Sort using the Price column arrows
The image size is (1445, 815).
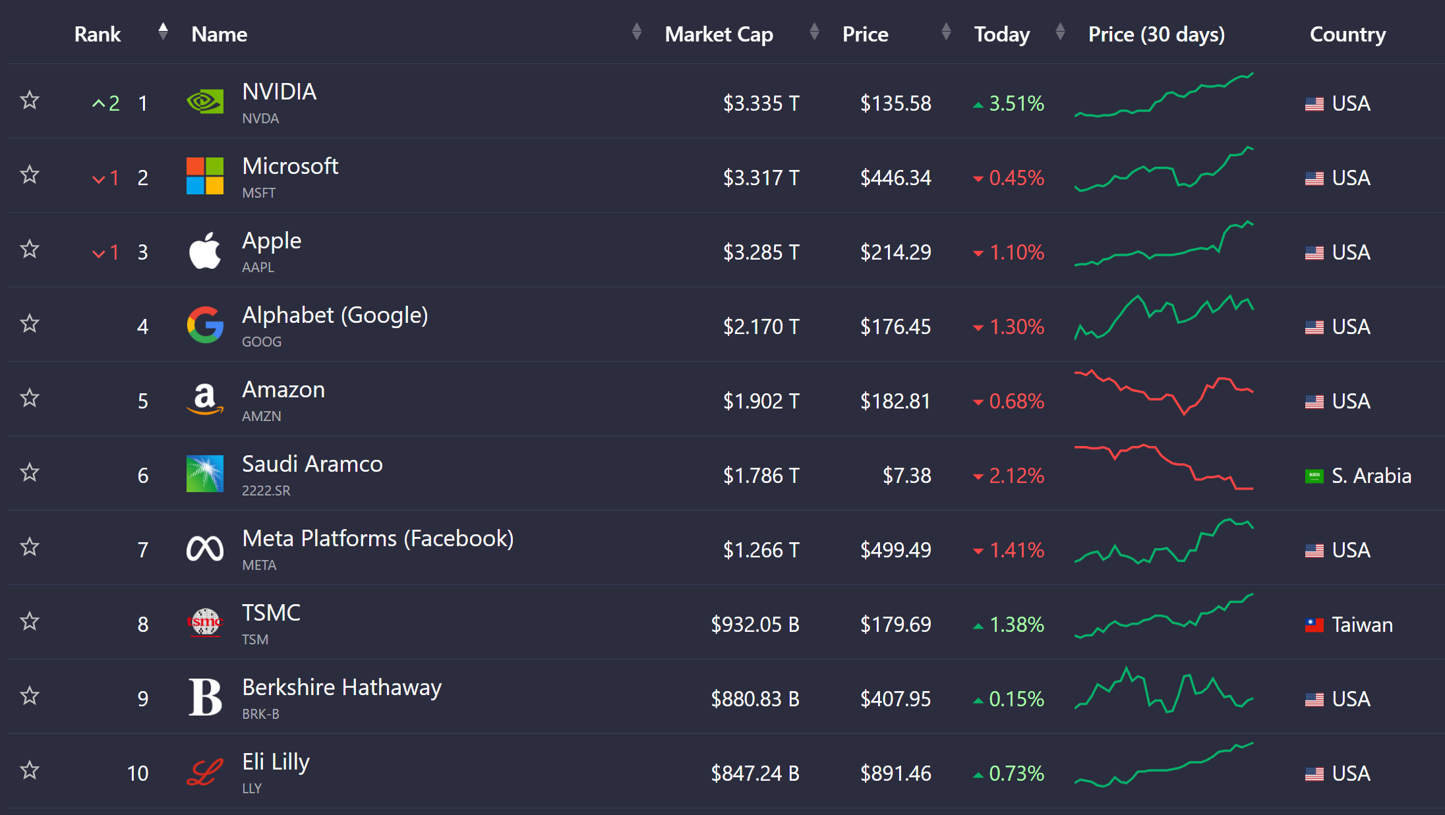[x=946, y=31]
